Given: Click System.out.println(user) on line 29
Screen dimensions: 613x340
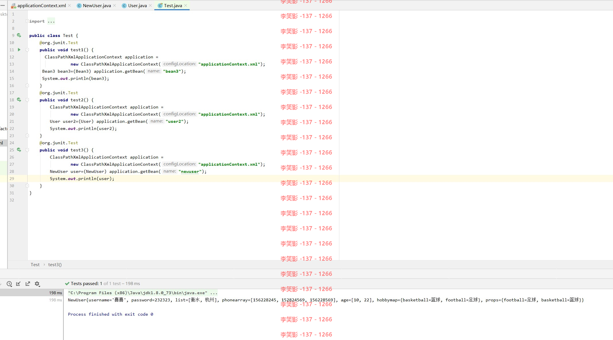Looking at the screenshot, I should click(x=82, y=179).
